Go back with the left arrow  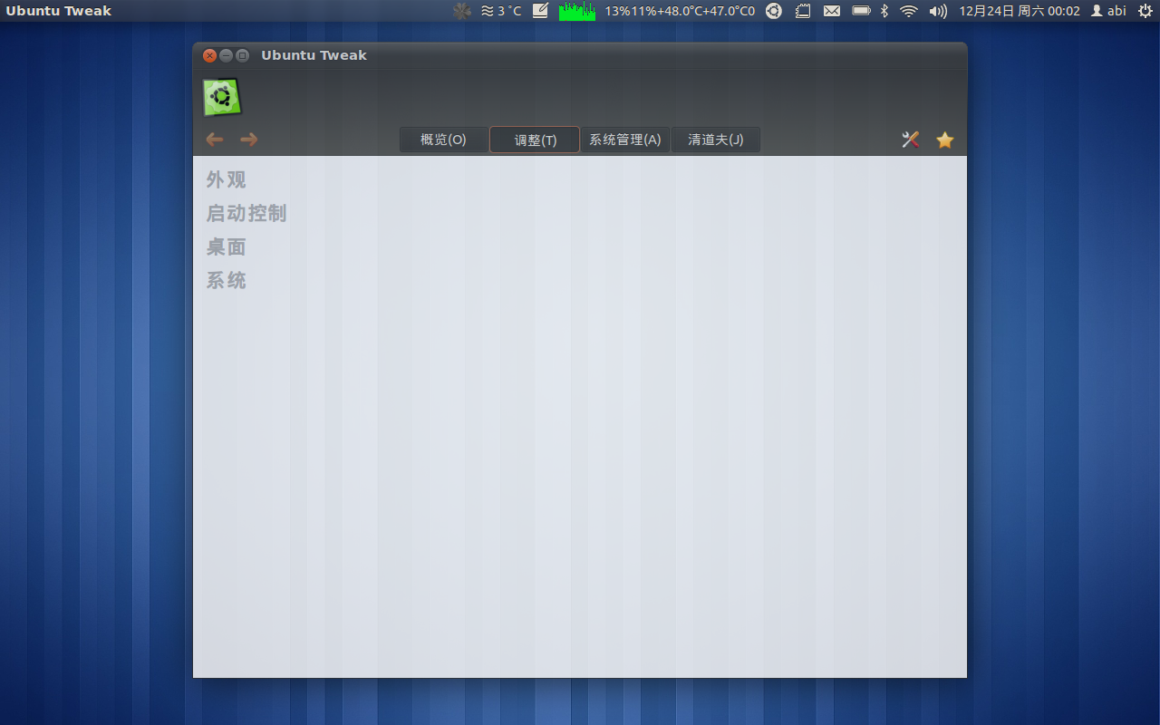[215, 140]
